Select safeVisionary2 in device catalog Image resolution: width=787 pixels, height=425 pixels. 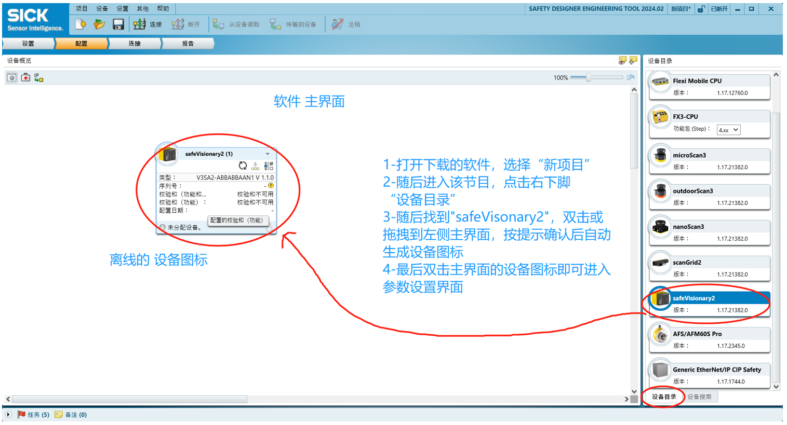[709, 304]
